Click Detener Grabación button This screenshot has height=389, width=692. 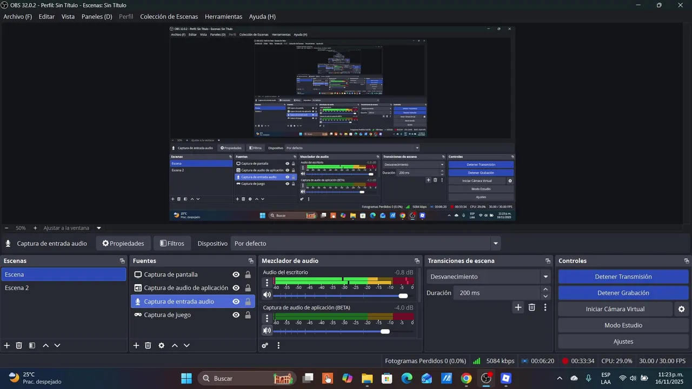click(x=623, y=293)
